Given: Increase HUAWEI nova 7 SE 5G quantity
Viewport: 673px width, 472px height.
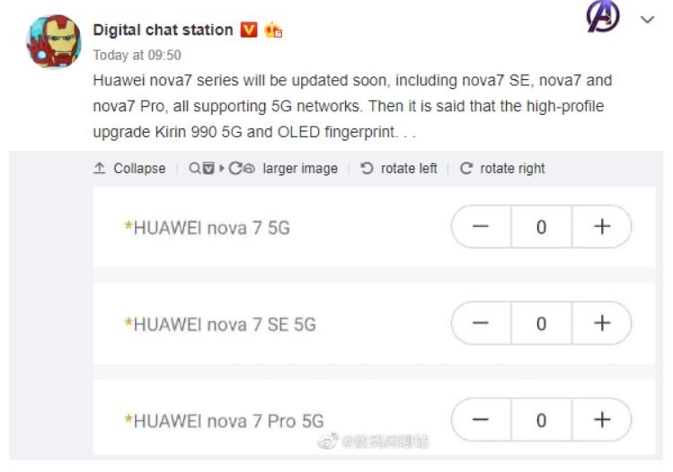Looking at the screenshot, I should pyautogui.click(x=601, y=324).
